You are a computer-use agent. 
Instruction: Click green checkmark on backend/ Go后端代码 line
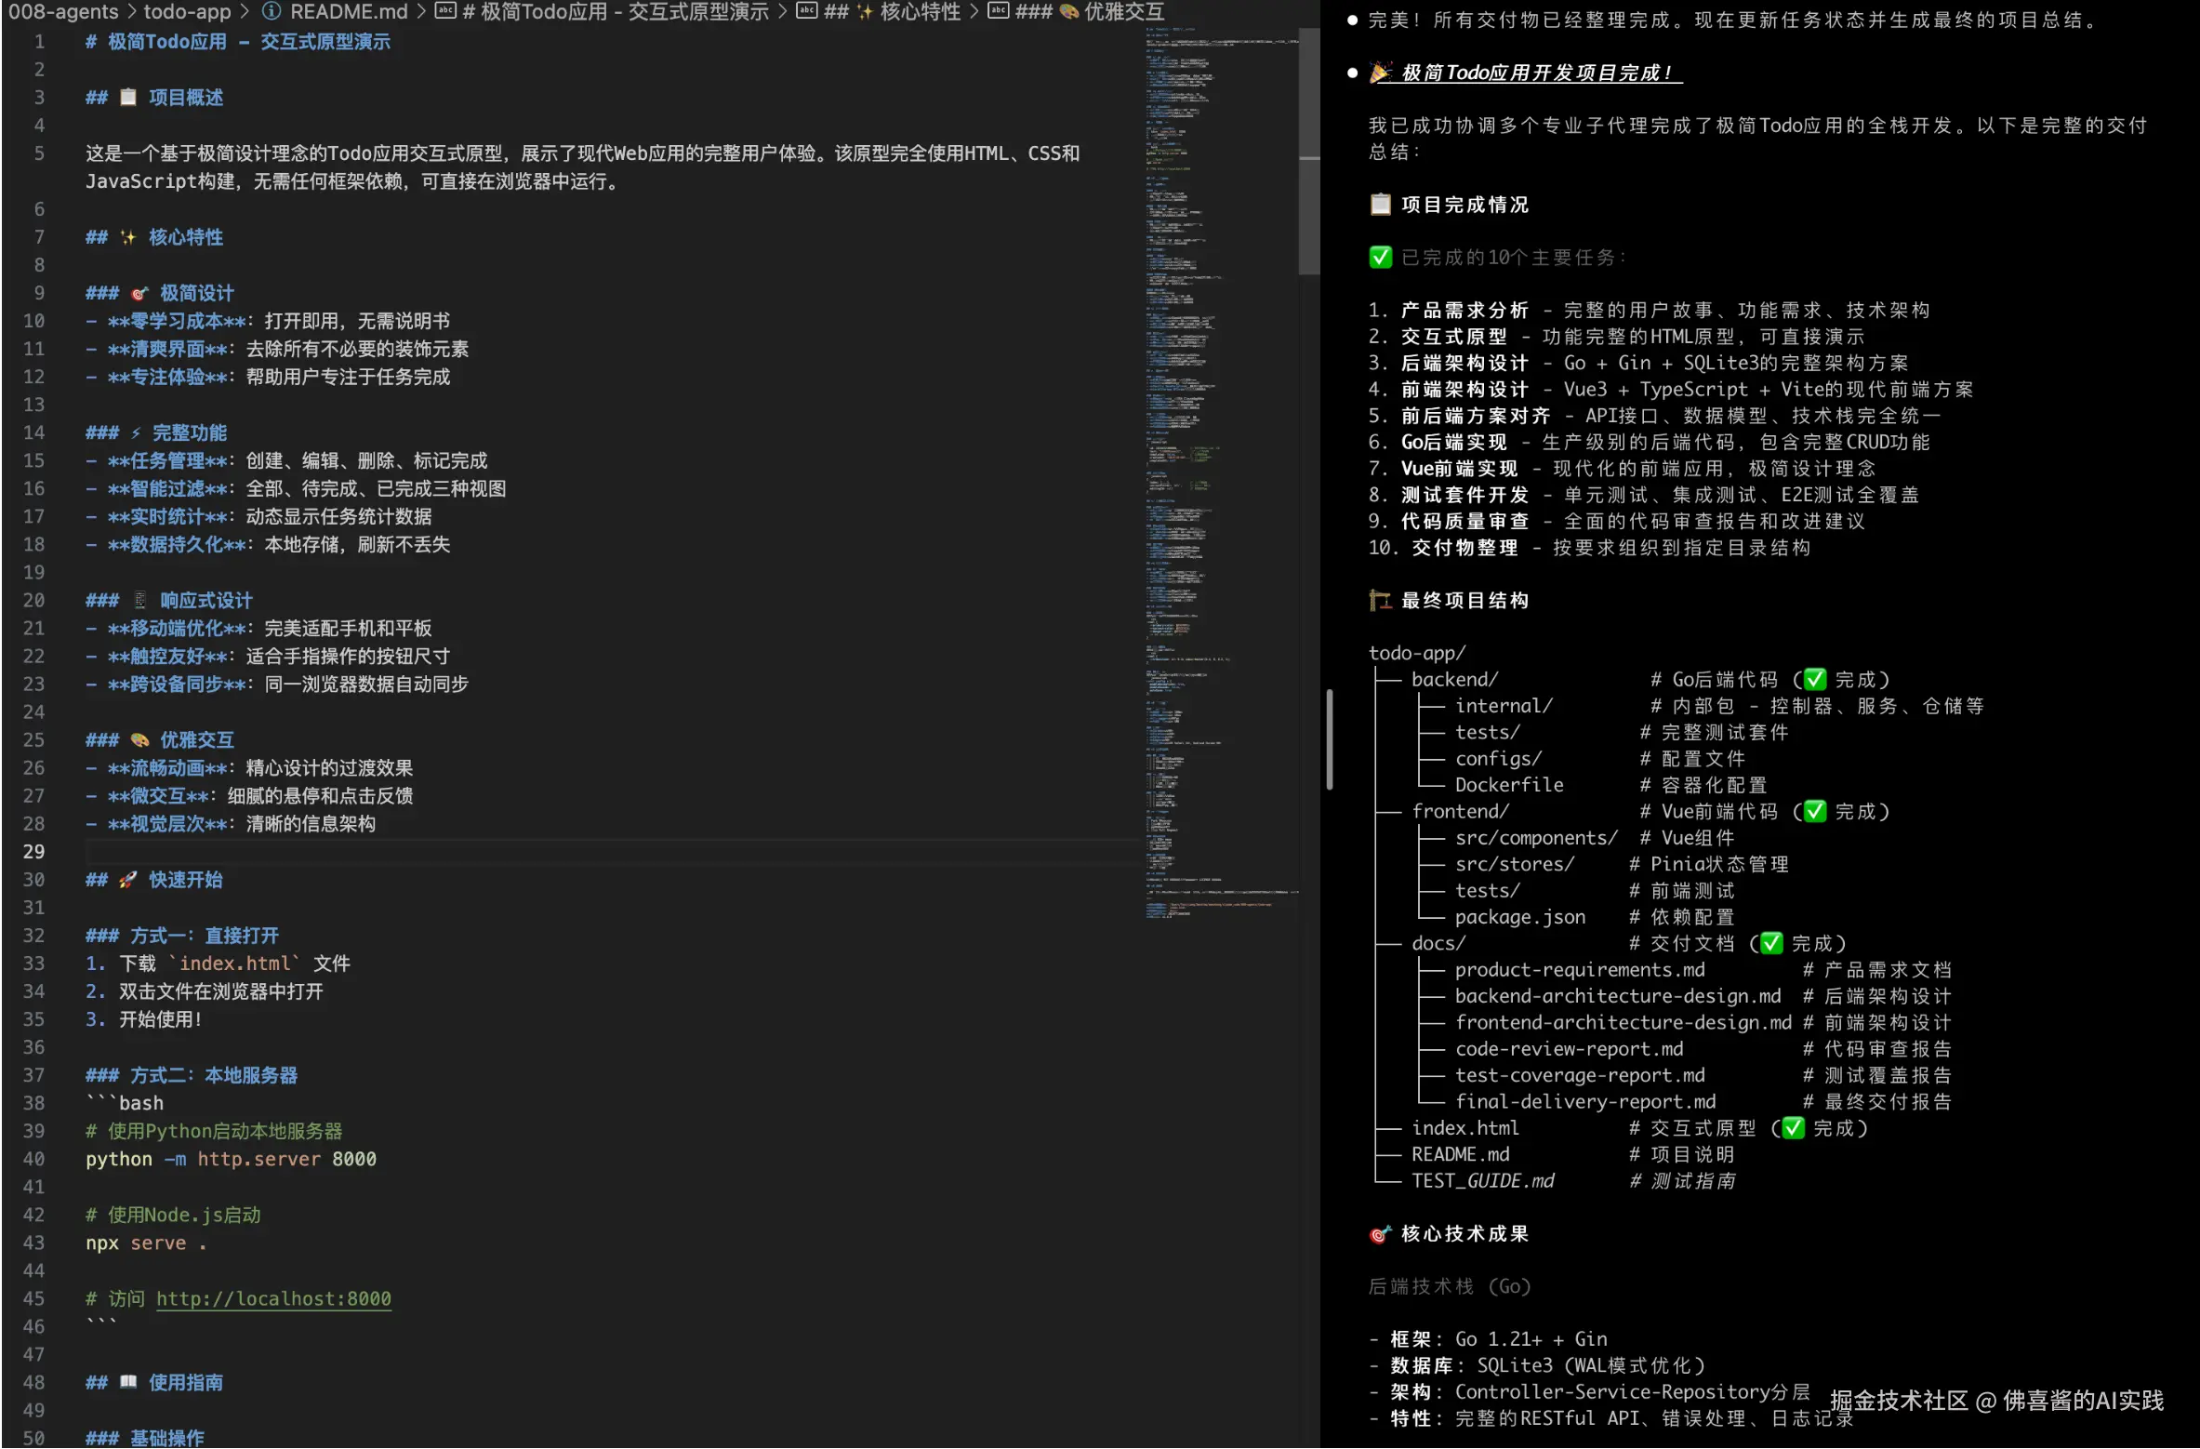(x=1814, y=680)
